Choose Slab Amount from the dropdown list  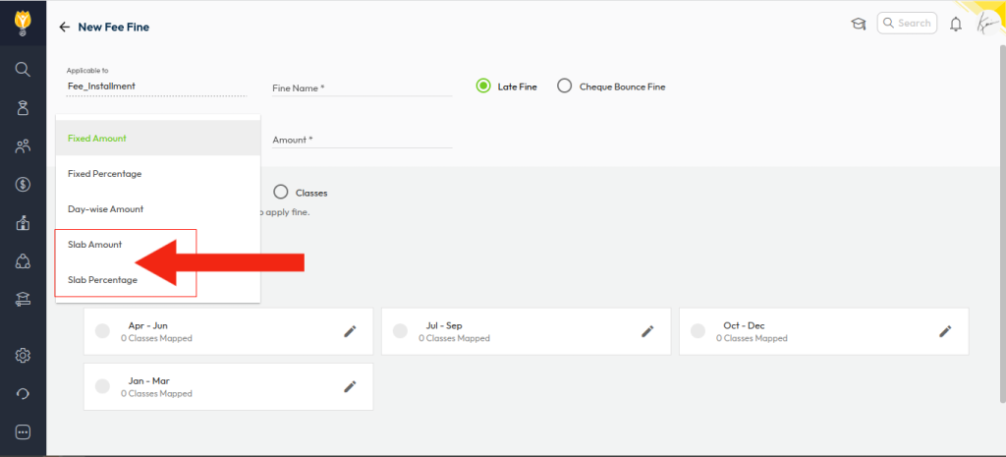coord(95,245)
